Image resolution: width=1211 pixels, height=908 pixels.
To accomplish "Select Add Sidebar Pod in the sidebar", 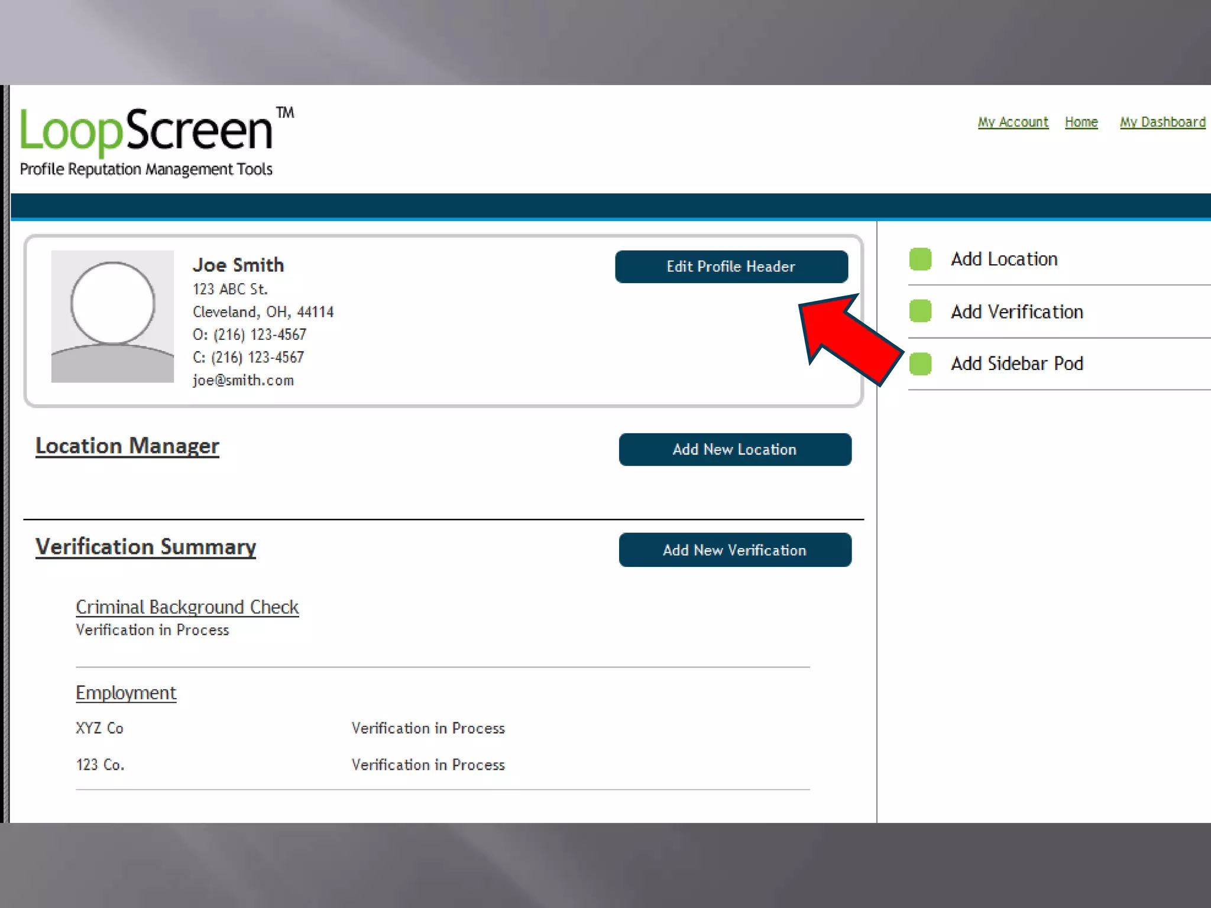I will [x=1016, y=364].
